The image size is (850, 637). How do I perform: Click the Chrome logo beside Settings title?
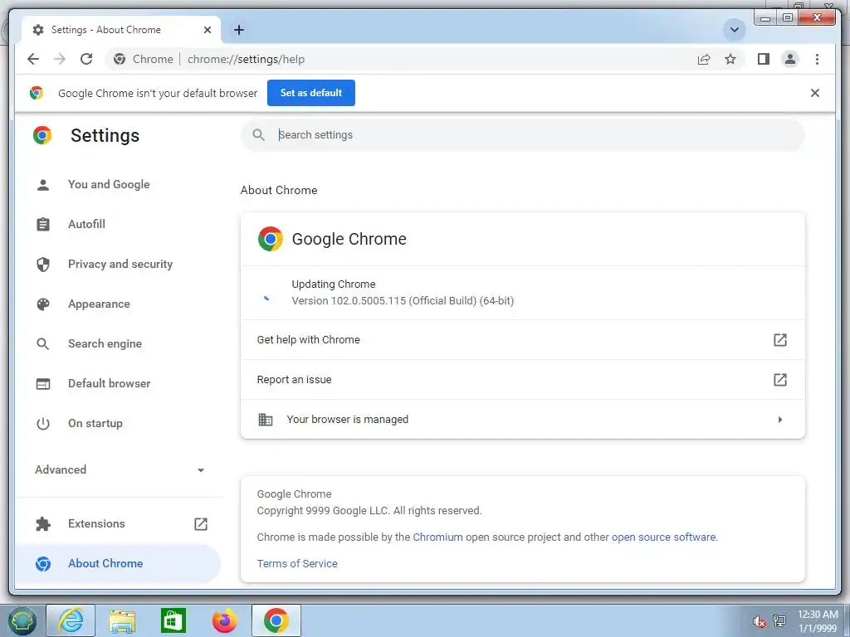pos(42,135)
